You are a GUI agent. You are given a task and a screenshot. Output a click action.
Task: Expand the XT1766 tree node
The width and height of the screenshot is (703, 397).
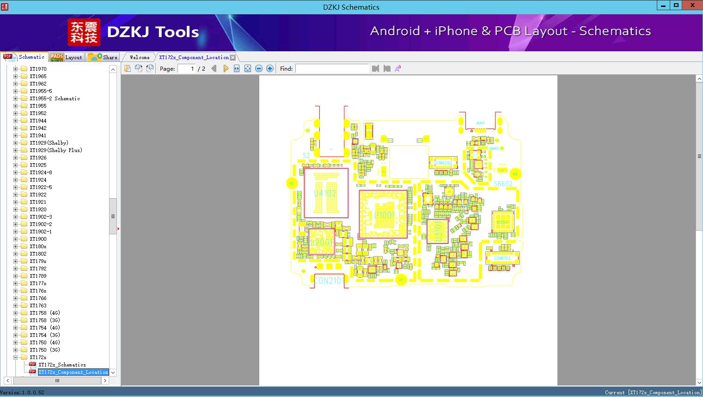15,298
